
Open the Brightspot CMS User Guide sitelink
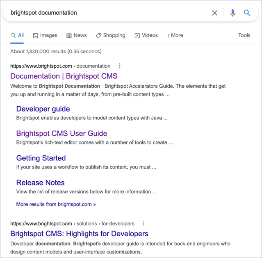click(62, 133)
